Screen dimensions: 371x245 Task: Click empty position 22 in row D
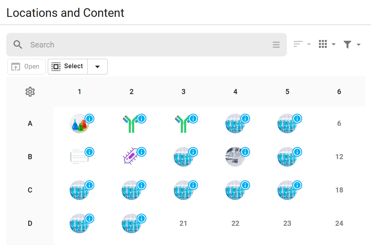click(x=235, y=223)
